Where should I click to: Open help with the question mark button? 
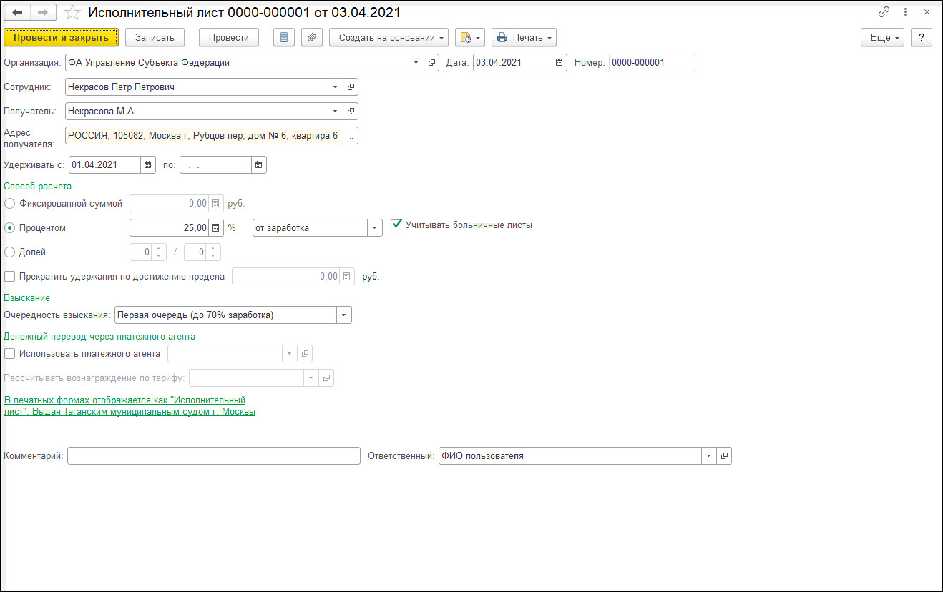(x=922, y=37)
